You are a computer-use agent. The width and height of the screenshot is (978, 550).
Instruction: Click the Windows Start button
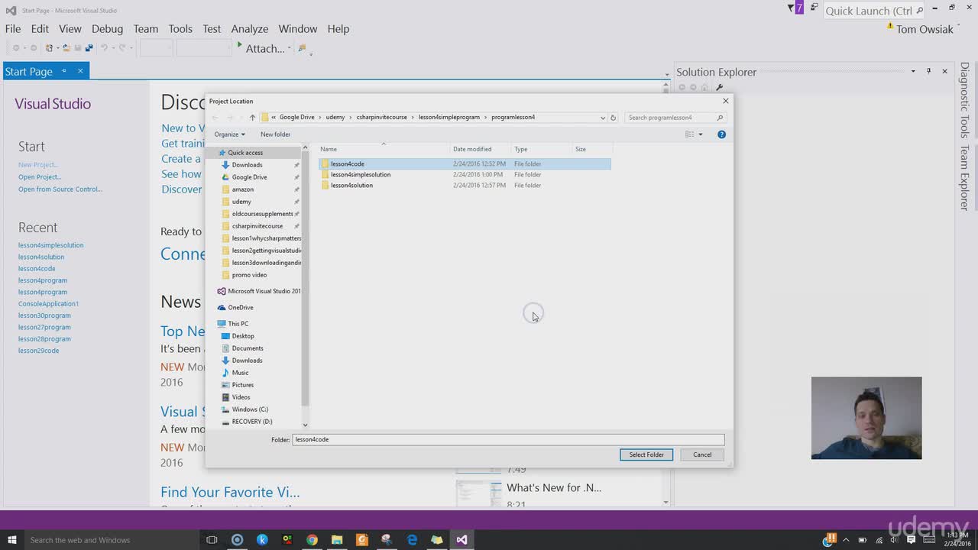(x=12, y=540)
